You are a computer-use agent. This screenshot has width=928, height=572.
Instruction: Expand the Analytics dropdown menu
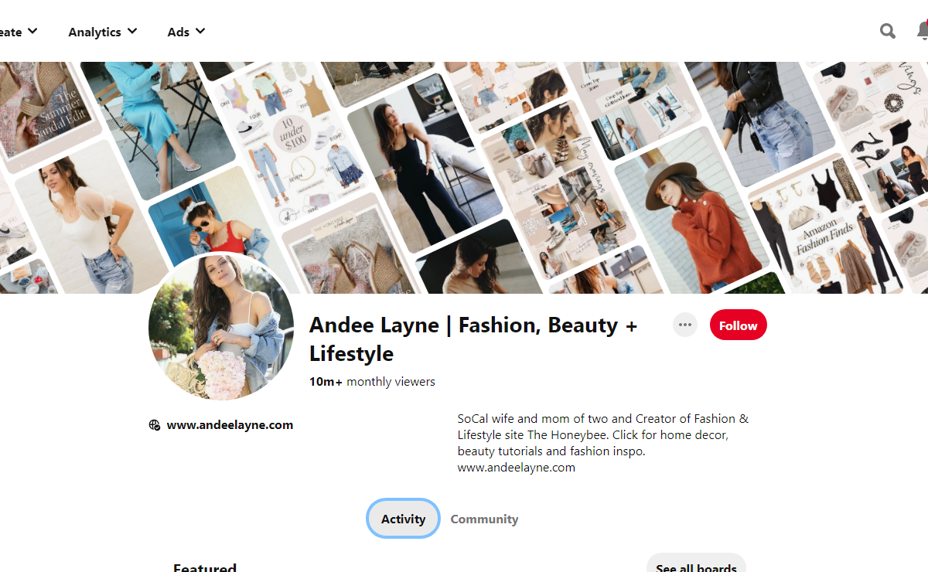tap(102, 32)
